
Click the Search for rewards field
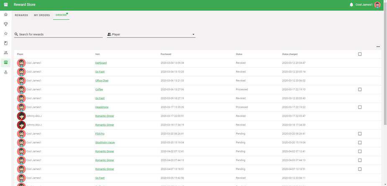click(59, 34)
